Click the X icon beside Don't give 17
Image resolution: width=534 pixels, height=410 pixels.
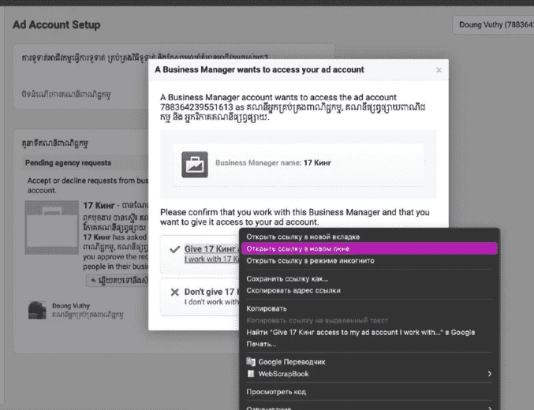pyautogui.click(x=174, y=293)
